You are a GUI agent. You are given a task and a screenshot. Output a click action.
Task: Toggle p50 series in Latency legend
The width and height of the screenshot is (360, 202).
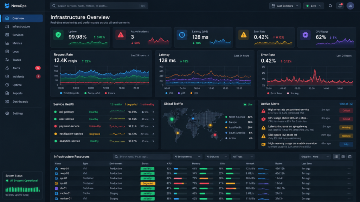pyautogui.click(x=169, y=93)
